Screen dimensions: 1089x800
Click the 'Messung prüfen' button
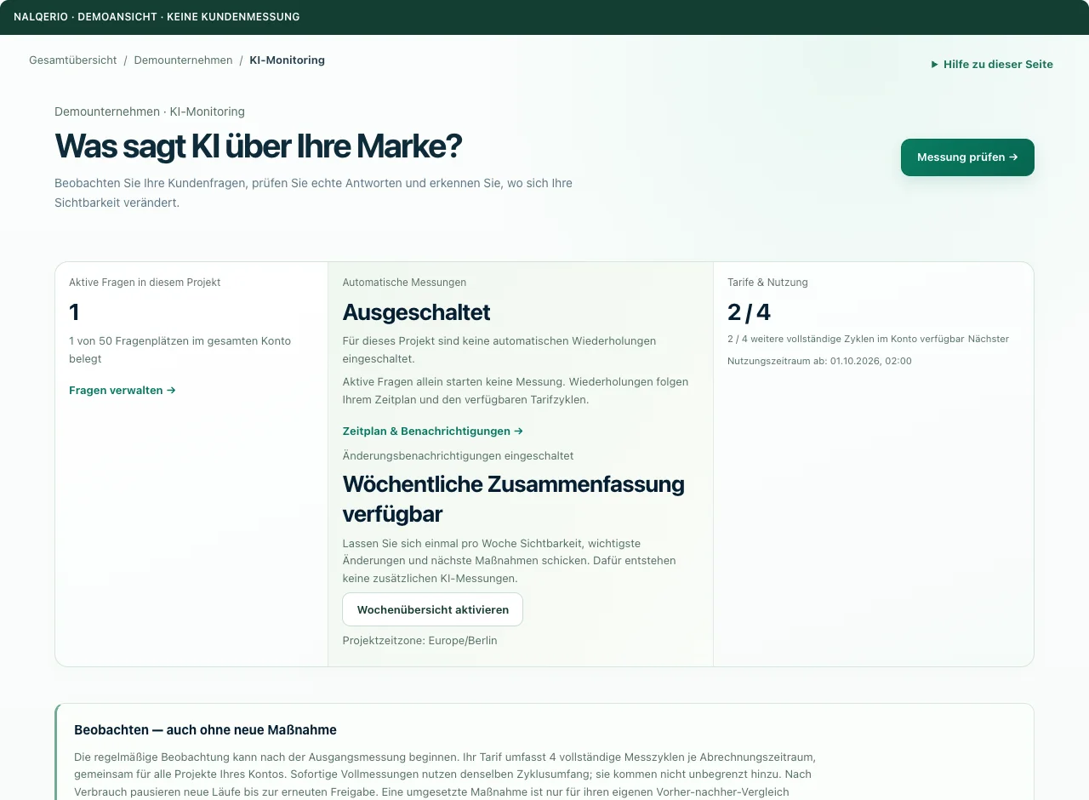(967, 157)
